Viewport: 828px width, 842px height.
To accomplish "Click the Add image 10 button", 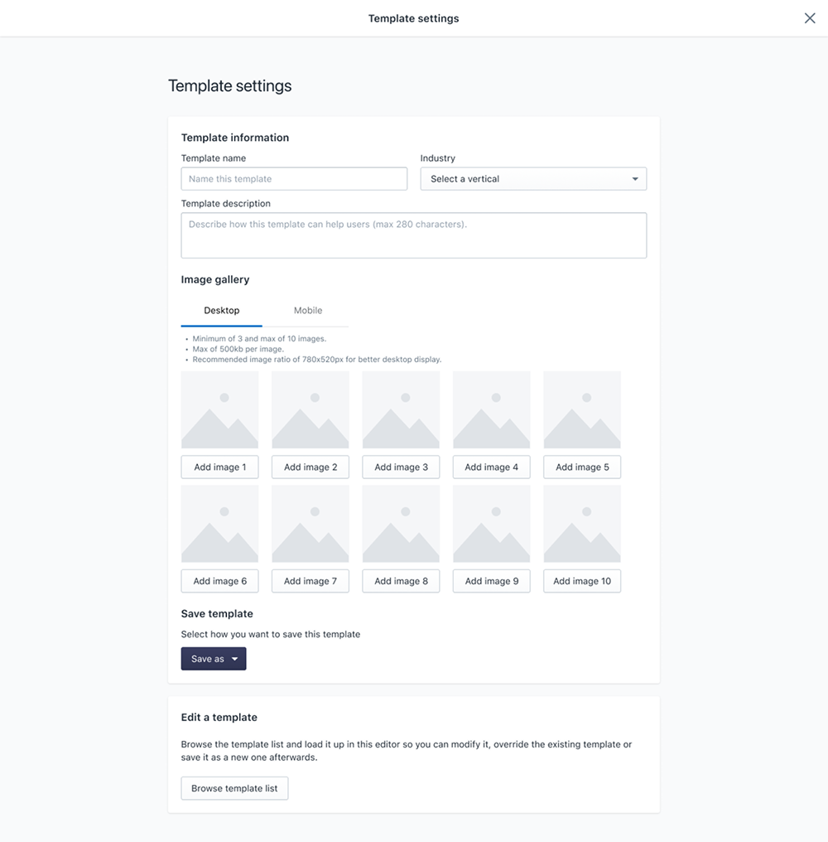I will (x=581, y=581).
